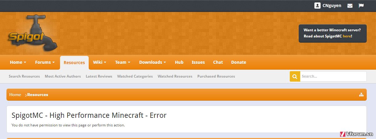Open the Hub navigation item

pyautogui.click(x=179, y=62)
